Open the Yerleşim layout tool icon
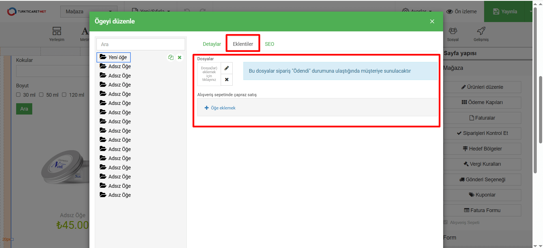This screenshot has width=543, height=248. coord(57,34)
